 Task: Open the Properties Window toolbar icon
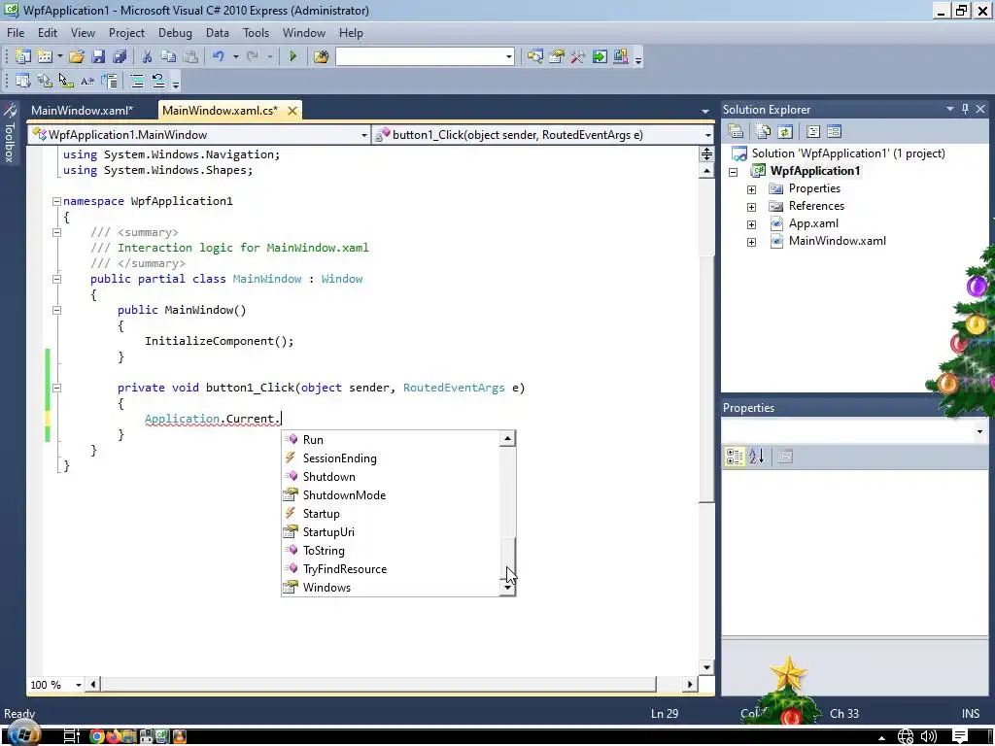pos(557,56)
